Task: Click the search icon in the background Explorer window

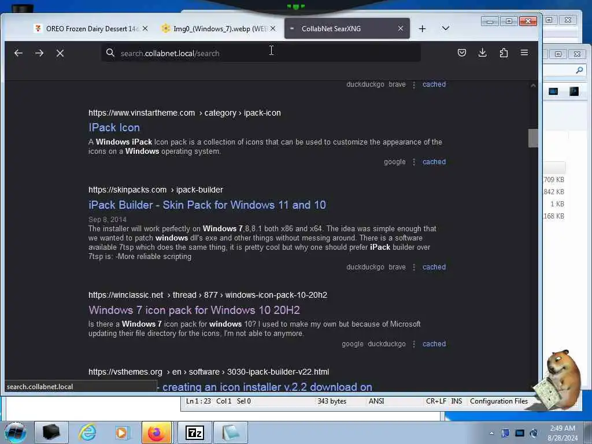Action: click(x=579, y=70)
